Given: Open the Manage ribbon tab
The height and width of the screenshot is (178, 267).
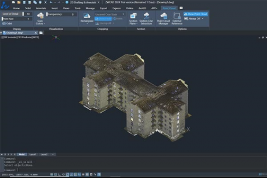Looking at the screenshot, I should coord(89,8).
